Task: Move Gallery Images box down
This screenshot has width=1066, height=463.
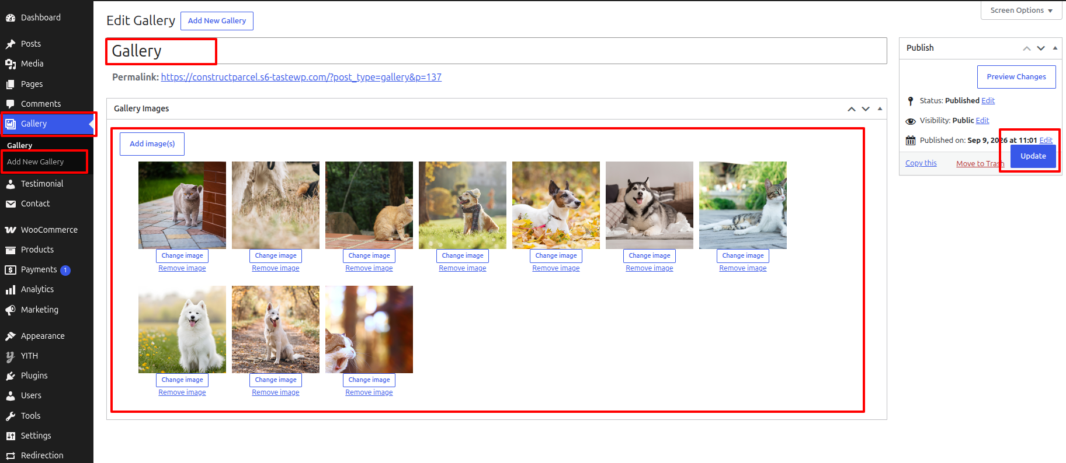Action: pos(866,109)
